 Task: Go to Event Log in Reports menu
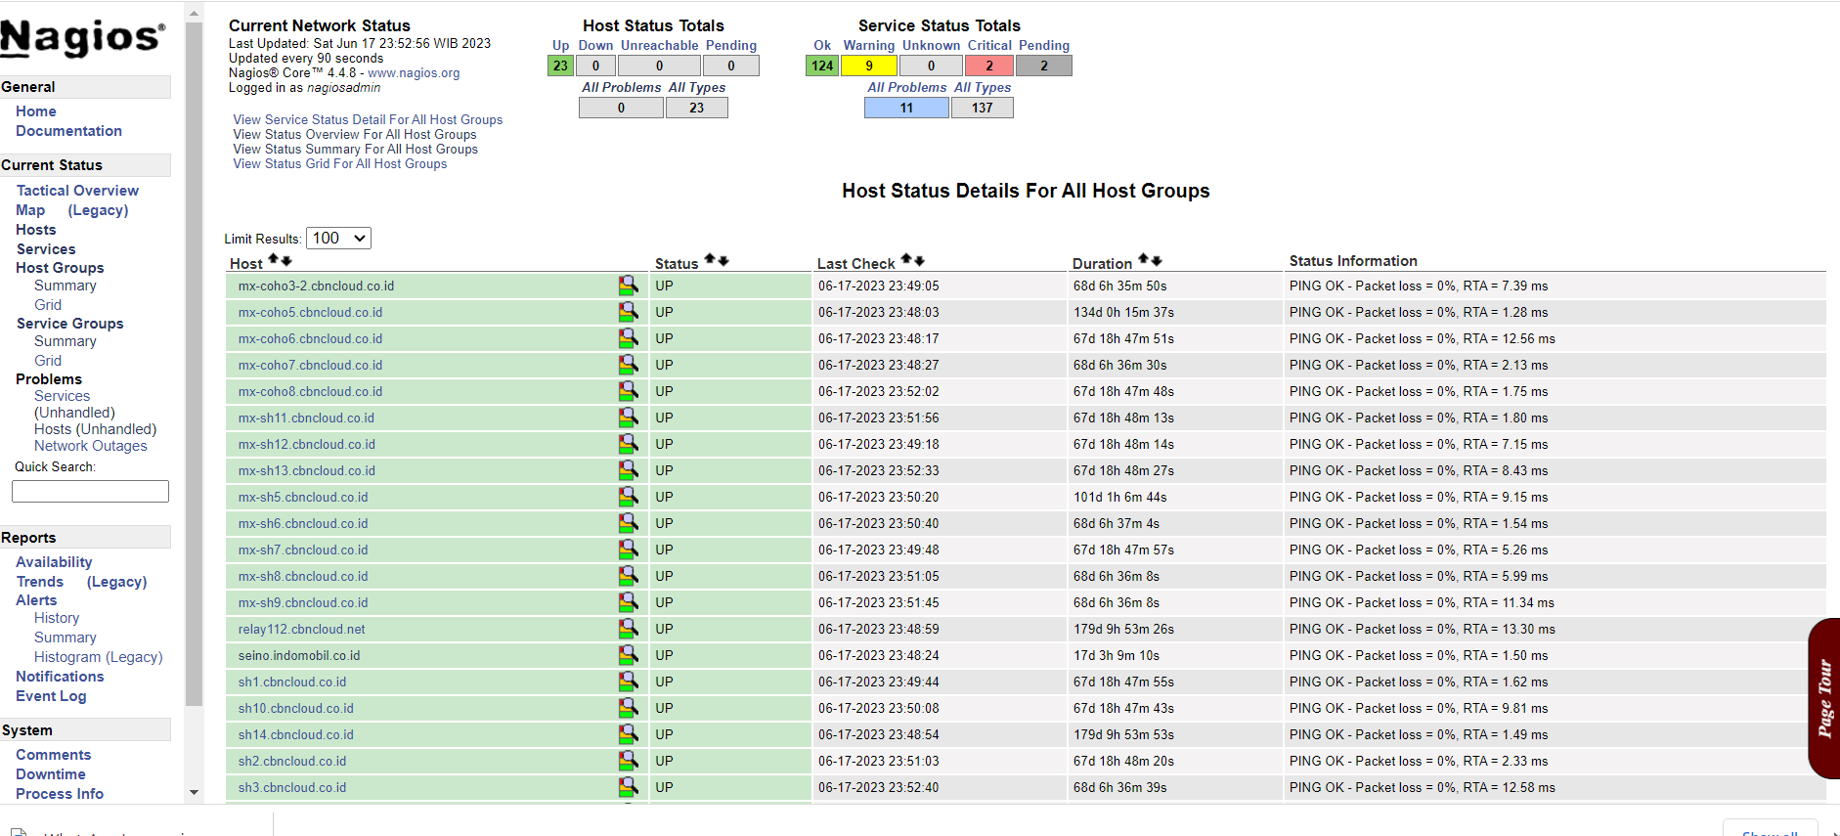coord(51,696)
